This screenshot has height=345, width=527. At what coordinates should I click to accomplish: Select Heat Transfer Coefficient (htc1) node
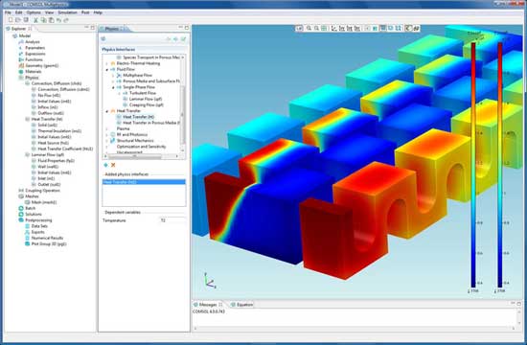[65, 149]
